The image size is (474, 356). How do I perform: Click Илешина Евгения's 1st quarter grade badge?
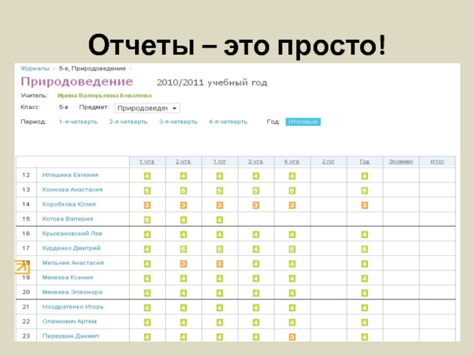click(147, 176)
